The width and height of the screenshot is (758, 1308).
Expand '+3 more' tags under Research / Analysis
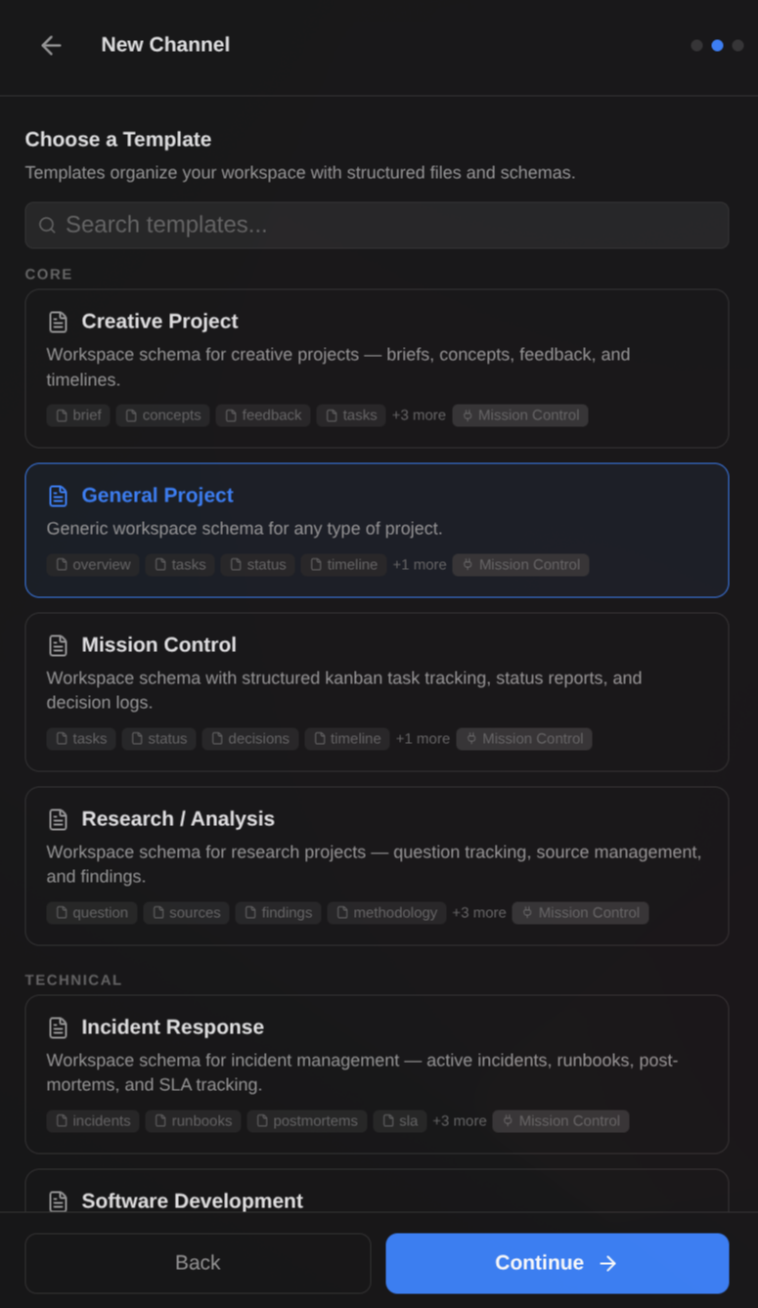(x=479, y=912)
